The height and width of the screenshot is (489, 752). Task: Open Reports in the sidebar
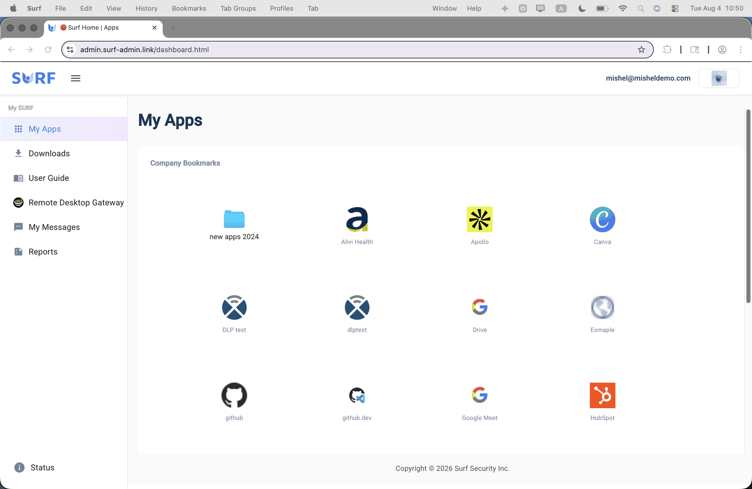coord(64,251)
